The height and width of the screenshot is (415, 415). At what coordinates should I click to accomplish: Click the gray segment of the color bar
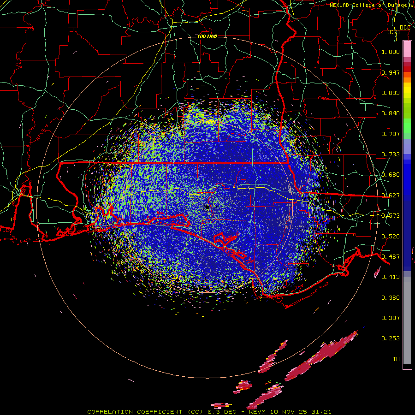[x=407, y=320]
